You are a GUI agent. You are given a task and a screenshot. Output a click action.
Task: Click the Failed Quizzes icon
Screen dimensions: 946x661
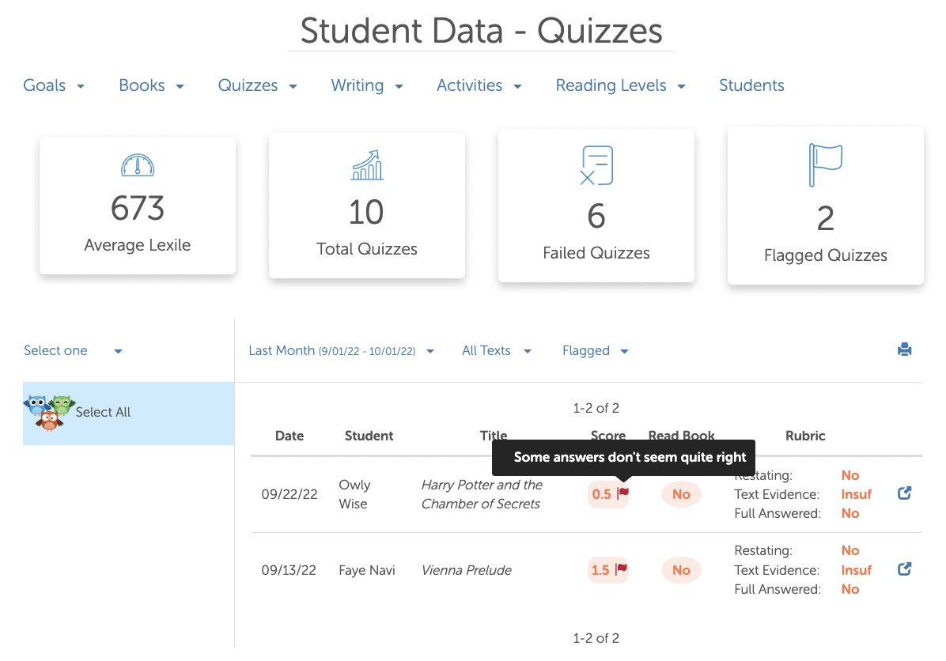click(596, 166)
